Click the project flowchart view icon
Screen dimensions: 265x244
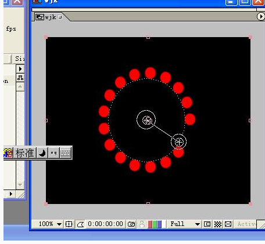pos(20,78)
